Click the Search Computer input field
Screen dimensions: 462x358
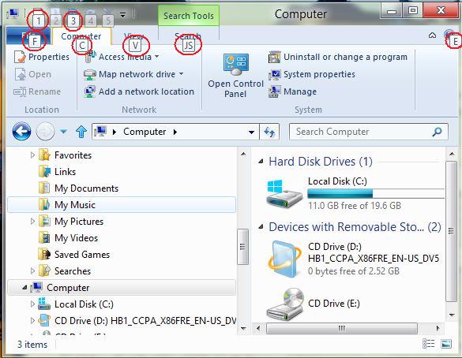coord(362,132)
